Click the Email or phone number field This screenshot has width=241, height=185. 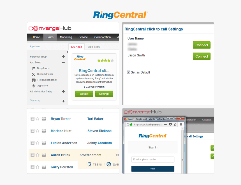153,159
